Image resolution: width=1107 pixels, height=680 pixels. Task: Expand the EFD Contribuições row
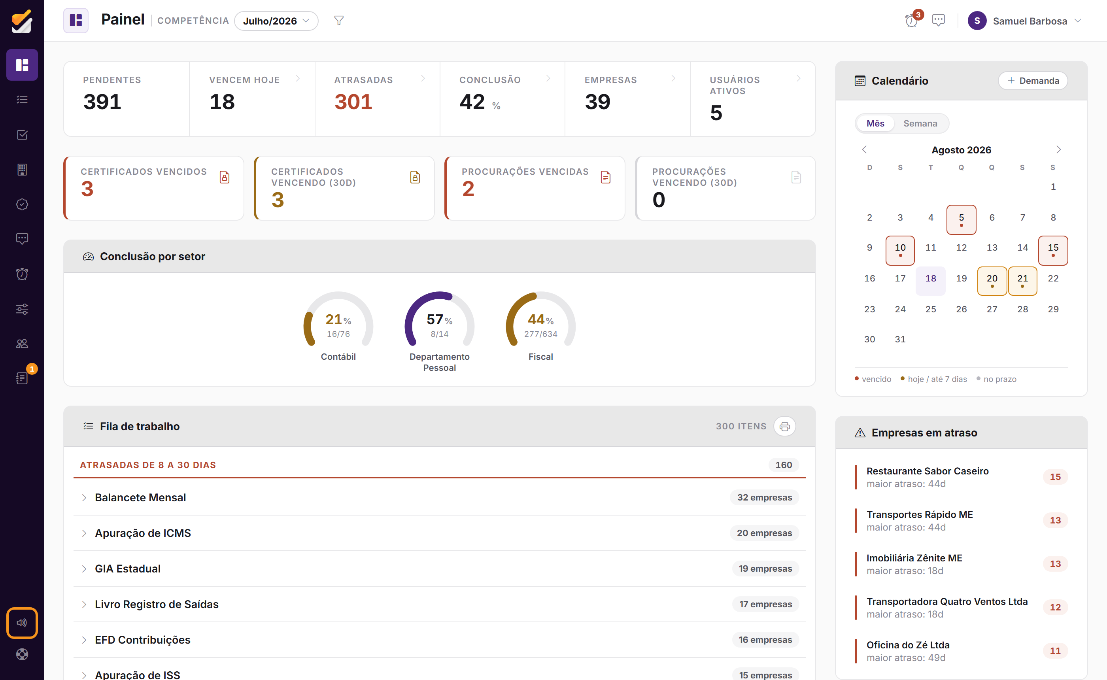(439, 640)
